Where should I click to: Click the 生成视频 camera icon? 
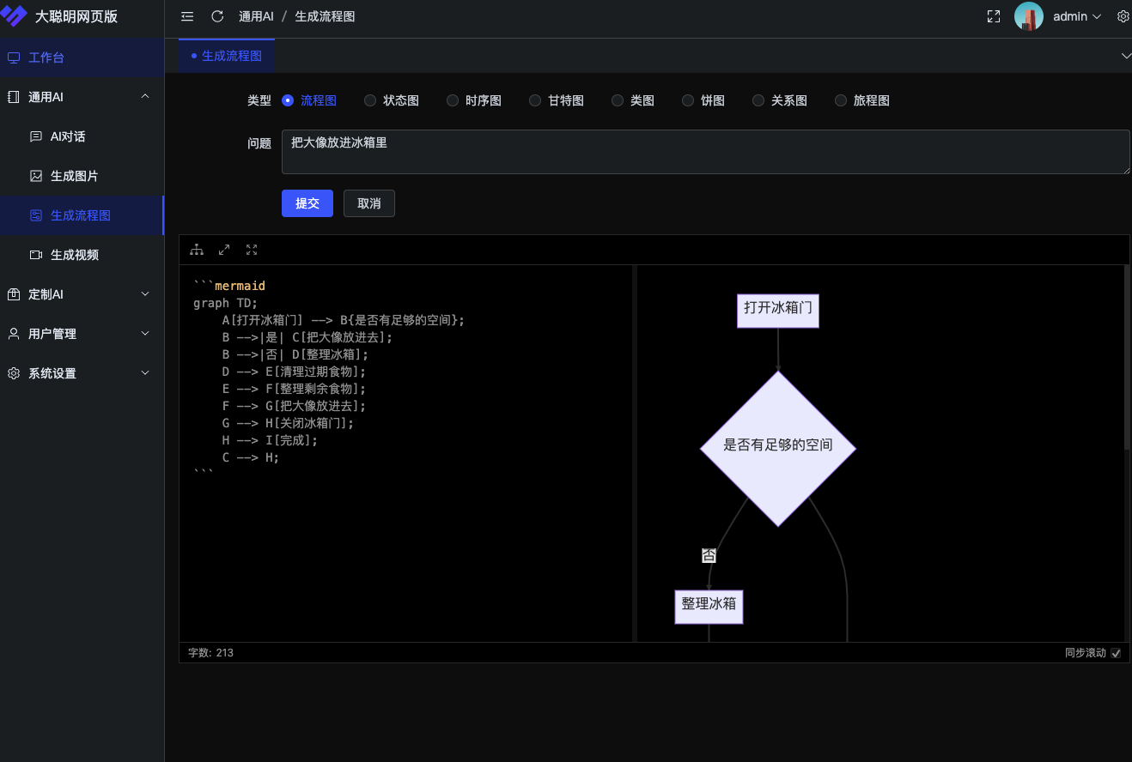36,255
